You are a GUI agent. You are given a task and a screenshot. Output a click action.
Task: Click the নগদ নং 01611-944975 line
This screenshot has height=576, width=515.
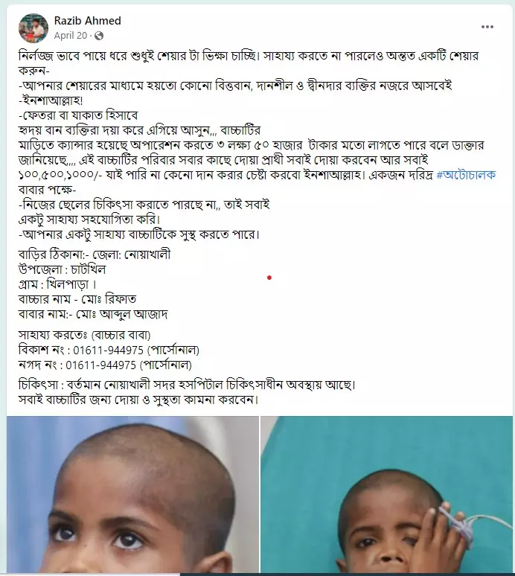pos(105,365)
